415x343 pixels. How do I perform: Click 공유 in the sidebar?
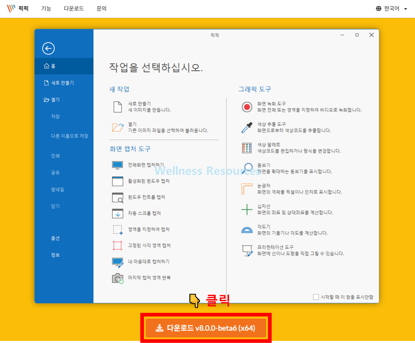point(55,172)
